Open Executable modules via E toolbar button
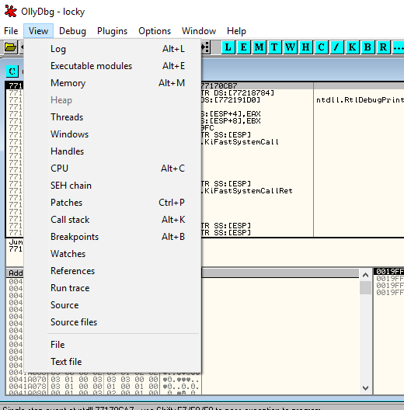Screen dimensions: 404x410 (244, 47)
